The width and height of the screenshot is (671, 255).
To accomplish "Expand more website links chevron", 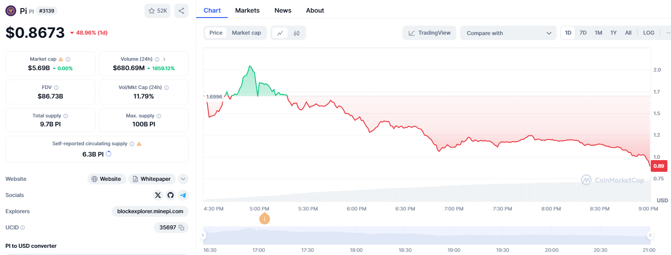I will [x=183, y=179].
